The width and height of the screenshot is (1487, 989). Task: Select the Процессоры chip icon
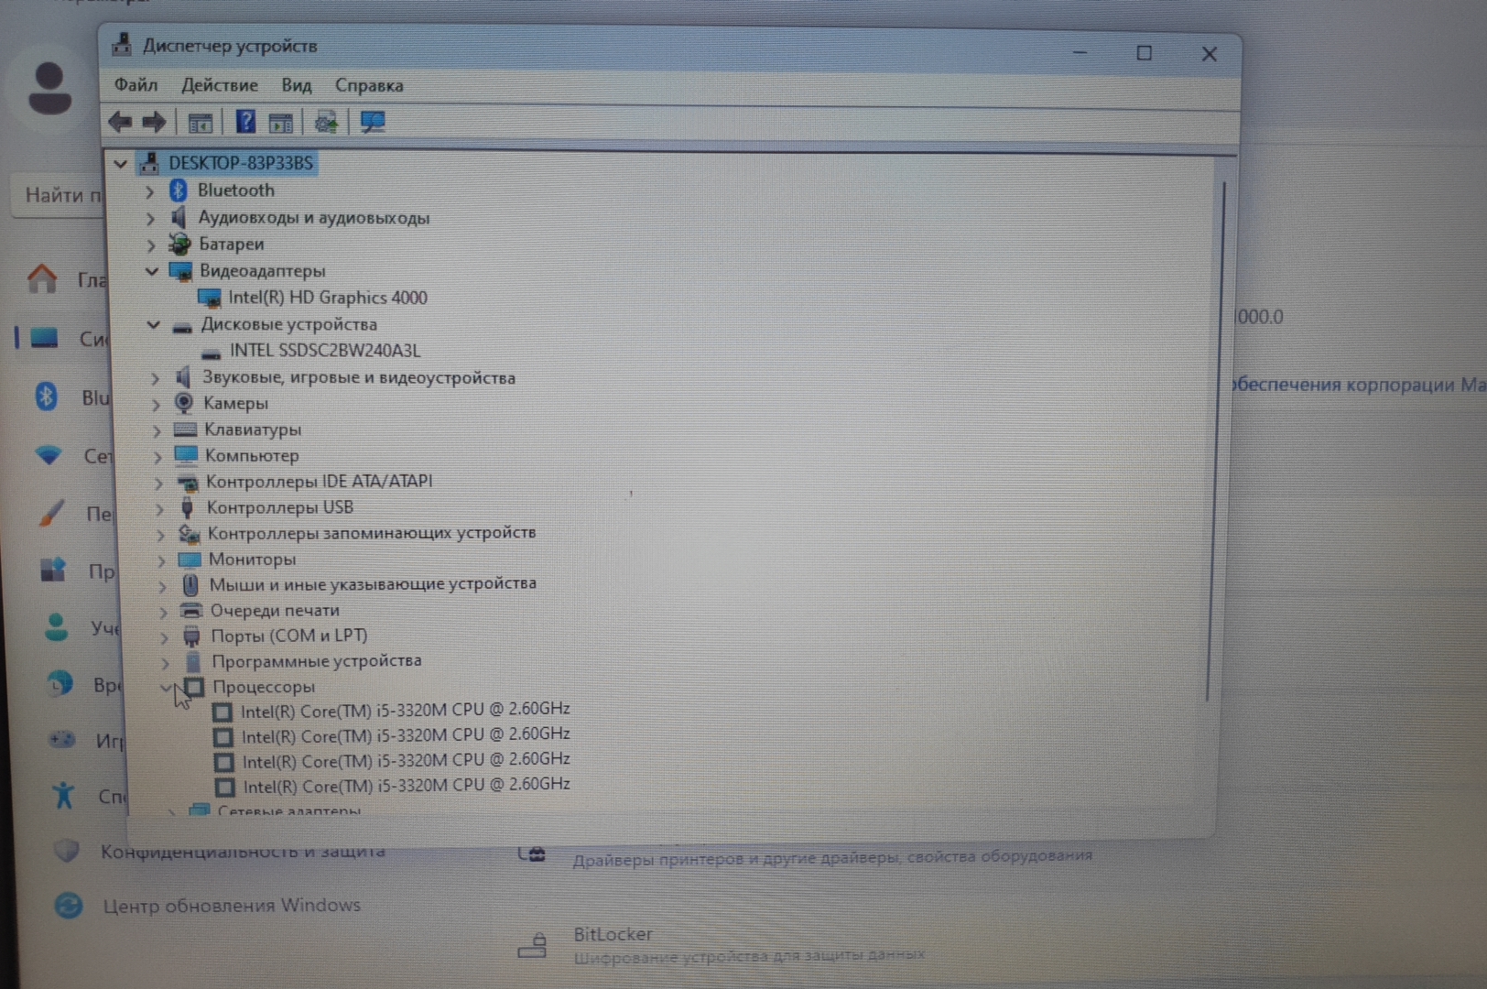[194, 687]
